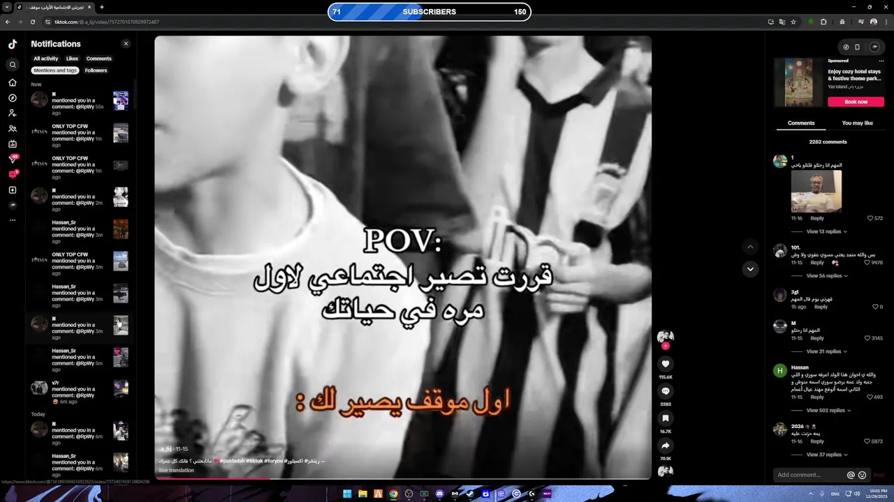Image resolution: width=894 pixels, height=502 pixels.
Task: Go to the next video with down arrow
Action: tap(750, 269)
